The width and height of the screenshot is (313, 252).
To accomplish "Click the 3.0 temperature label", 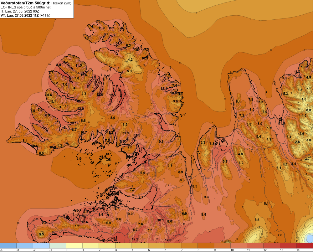I will [x=309, y=140].
